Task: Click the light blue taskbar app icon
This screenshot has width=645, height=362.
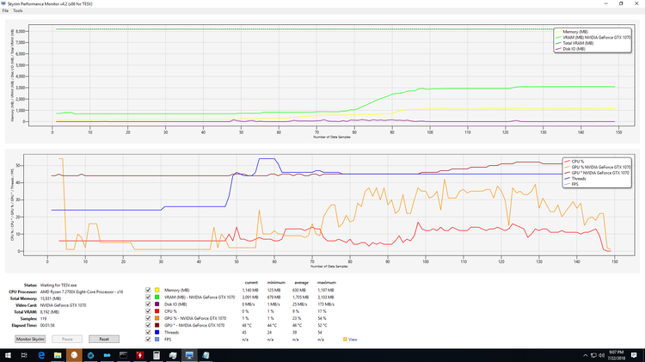Action: click(x=107, y=355)
